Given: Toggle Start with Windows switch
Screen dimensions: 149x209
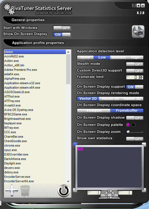Looking at the screenshot, I should pos(62,28).
